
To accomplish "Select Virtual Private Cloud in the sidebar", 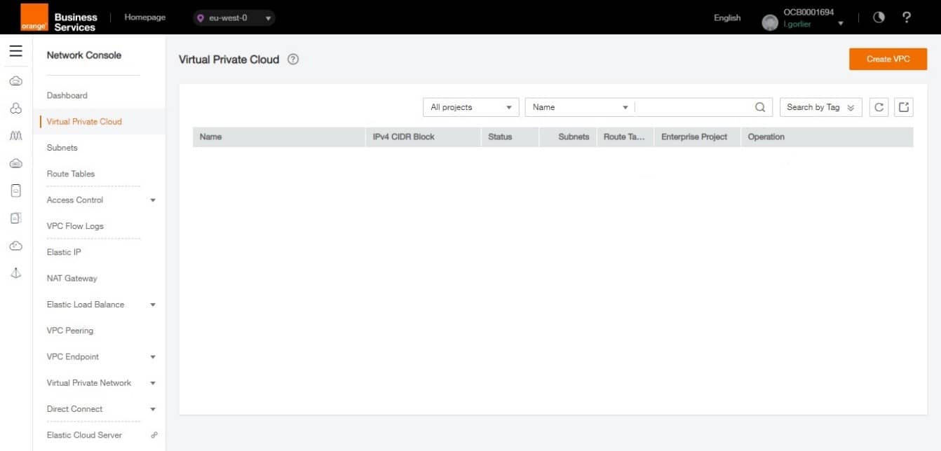I will click(84, 122).
